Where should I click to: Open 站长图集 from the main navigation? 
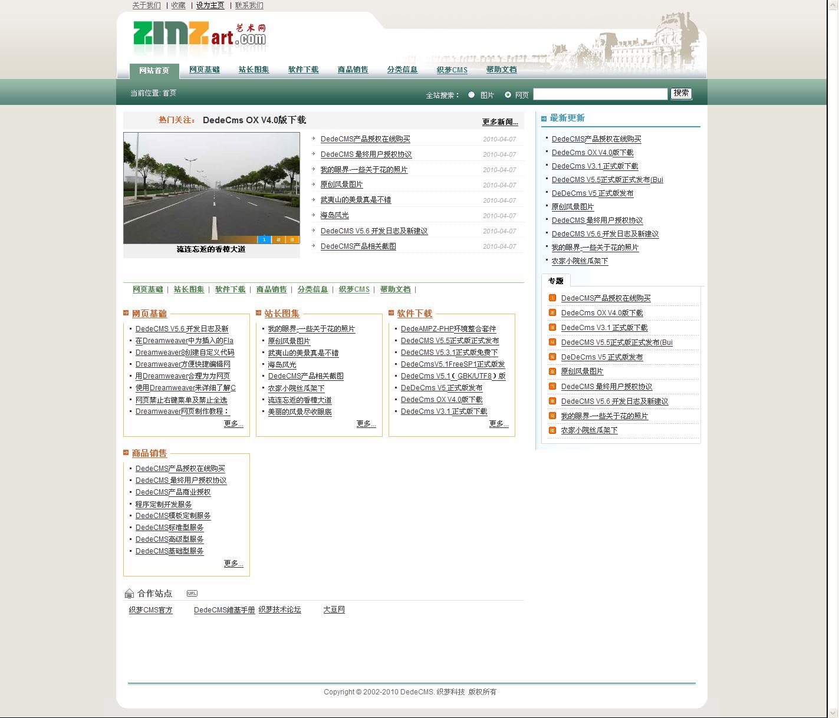tap(254, 70)
